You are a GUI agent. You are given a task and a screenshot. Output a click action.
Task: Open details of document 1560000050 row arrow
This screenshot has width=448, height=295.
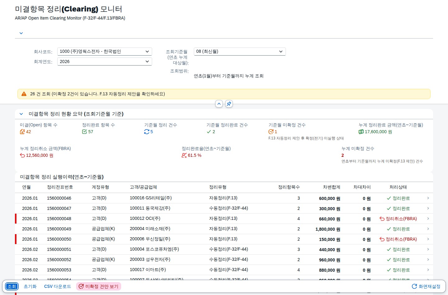428,239
